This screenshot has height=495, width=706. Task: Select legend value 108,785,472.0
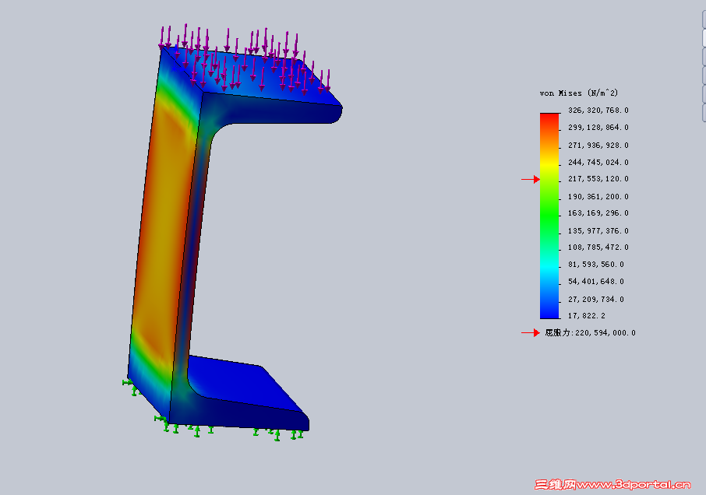click(x=598, y=247)
